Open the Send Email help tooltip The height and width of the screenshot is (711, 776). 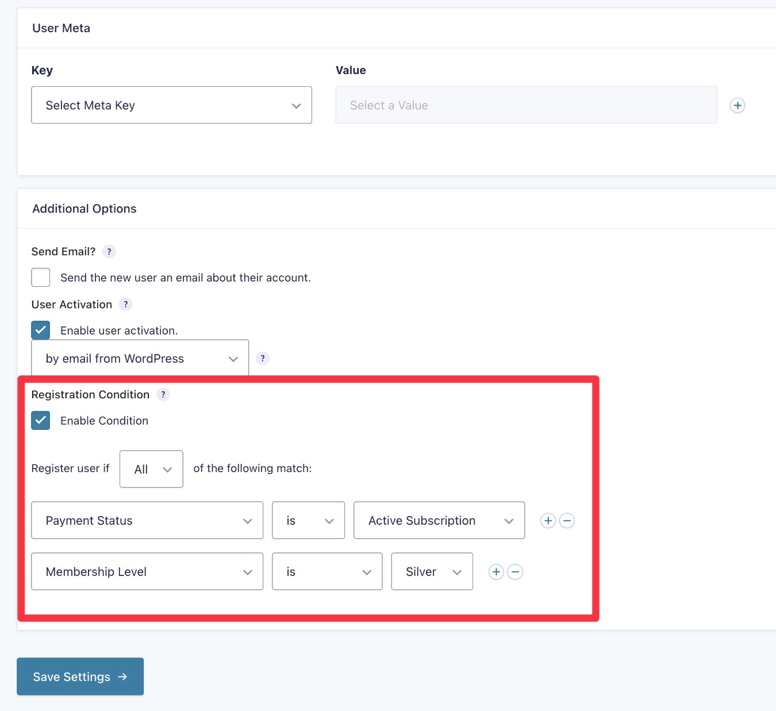(109, 251)
